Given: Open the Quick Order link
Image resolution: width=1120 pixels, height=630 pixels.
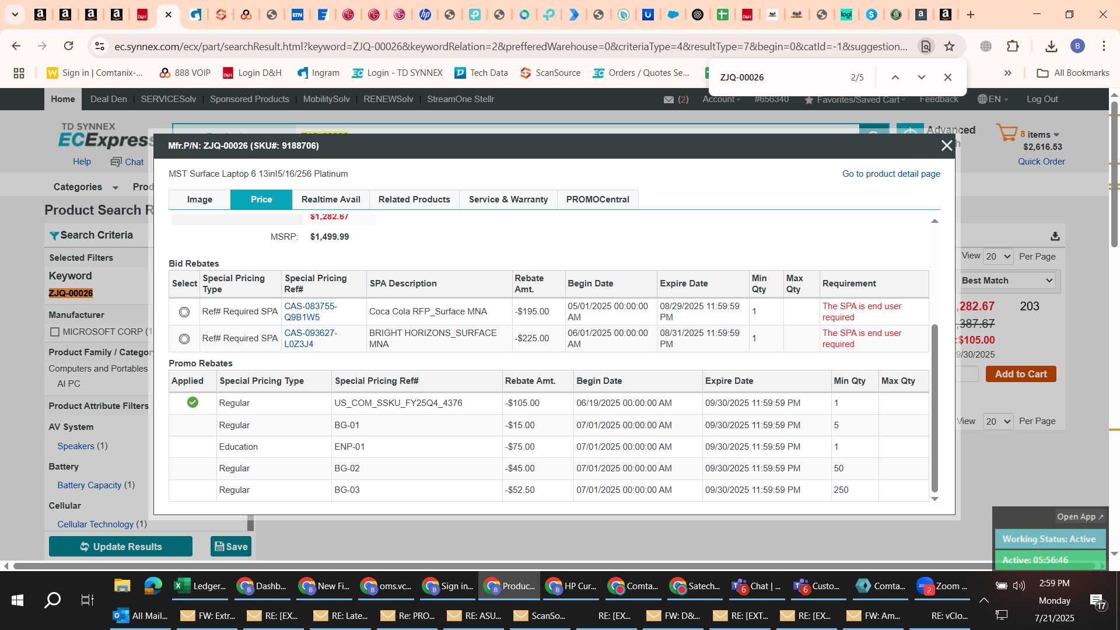Looking at the screenshot, I should (x=1041, y=162).
